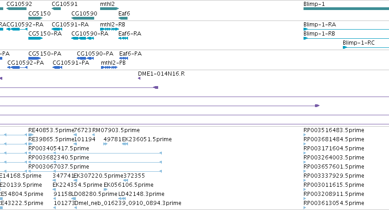Click the mthl2 gene feature

(x=109, y=9)
